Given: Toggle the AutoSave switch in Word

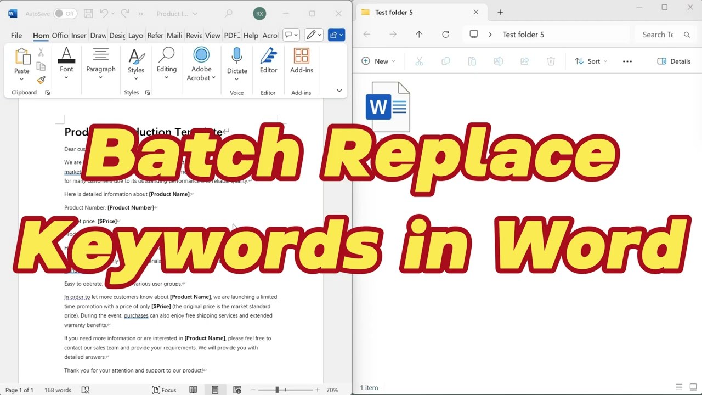Looking at the screenshot, I should (x=65, y=13).
